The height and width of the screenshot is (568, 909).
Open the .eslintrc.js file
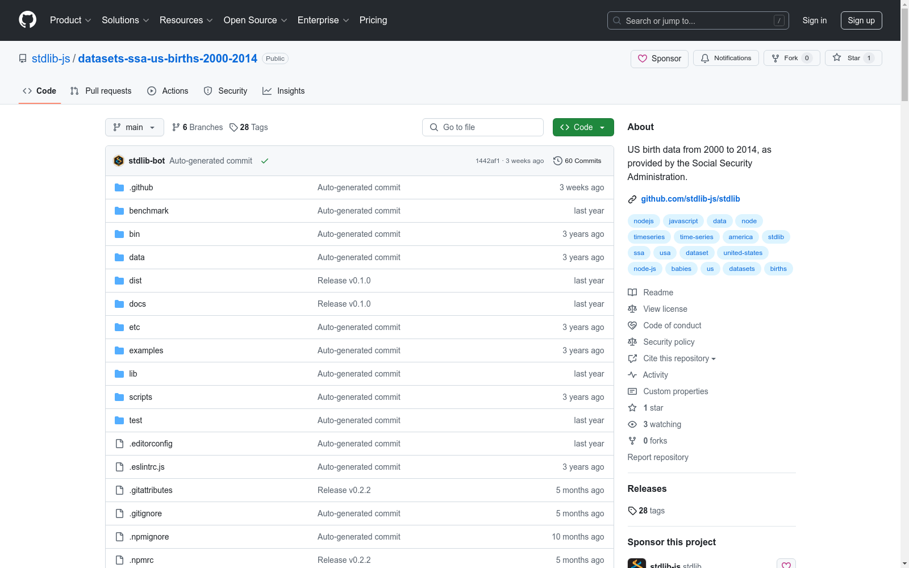(x=147, y=467)
